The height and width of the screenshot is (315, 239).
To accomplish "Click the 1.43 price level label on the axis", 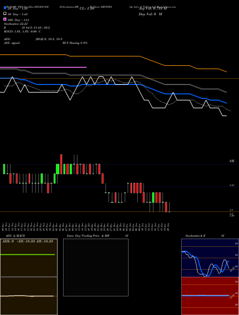I will (232, 186).
